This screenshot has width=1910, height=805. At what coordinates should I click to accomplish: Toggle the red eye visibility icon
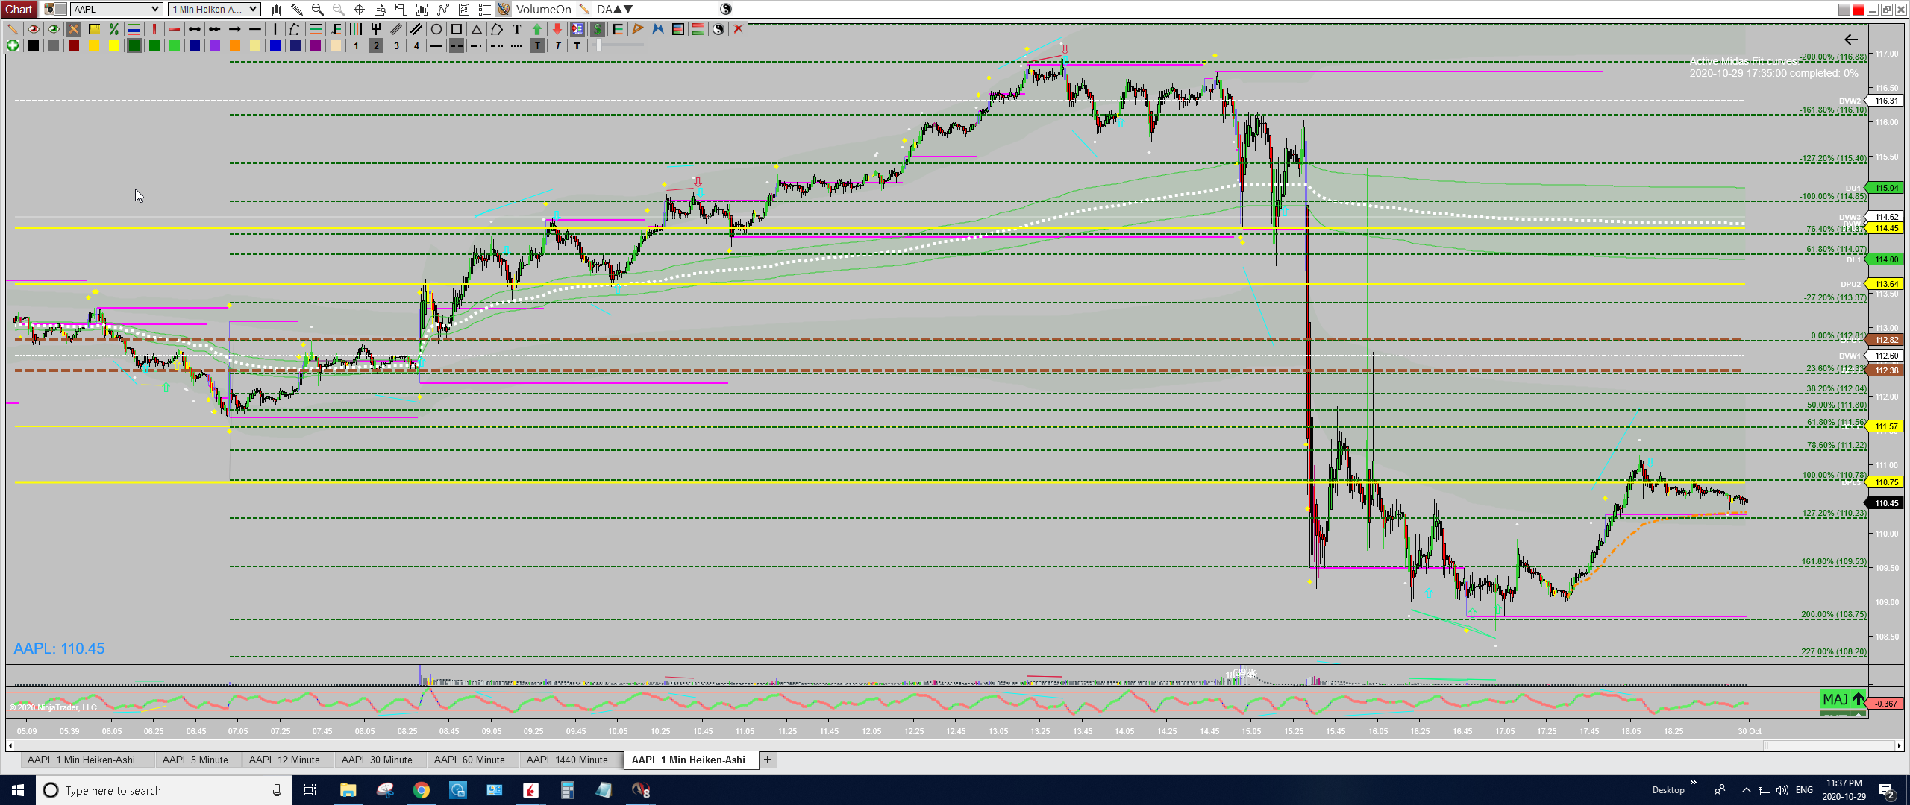(x=34, y=29)
